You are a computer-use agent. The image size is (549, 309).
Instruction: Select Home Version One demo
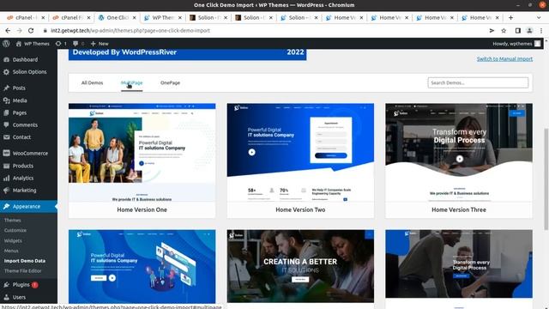click(x=142, y=161)
